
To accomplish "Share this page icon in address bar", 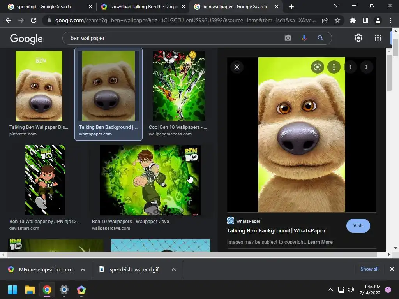I will pos(325,20).
